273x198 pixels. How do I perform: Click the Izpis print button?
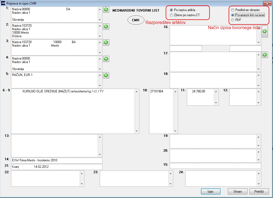211,191
